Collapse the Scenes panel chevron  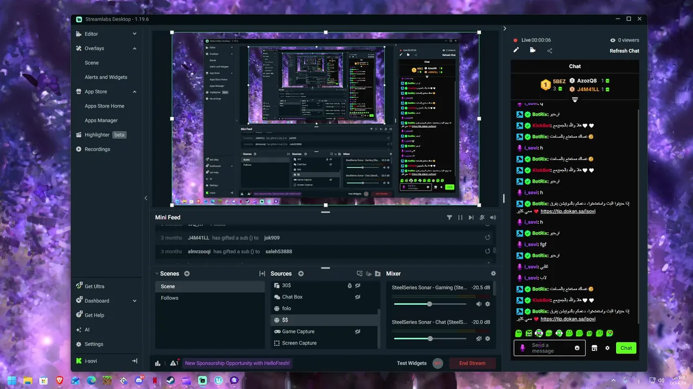157,274
